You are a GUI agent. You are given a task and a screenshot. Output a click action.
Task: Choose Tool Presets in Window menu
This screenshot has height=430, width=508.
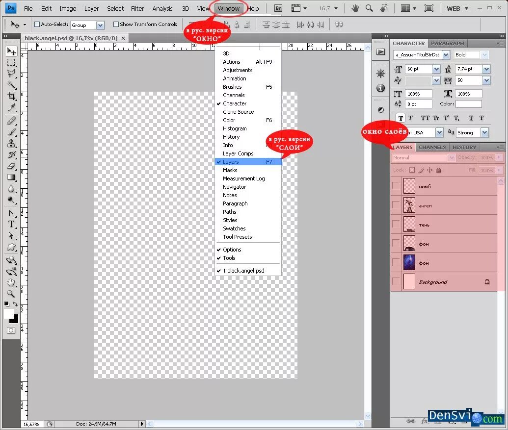pos(248,237)
